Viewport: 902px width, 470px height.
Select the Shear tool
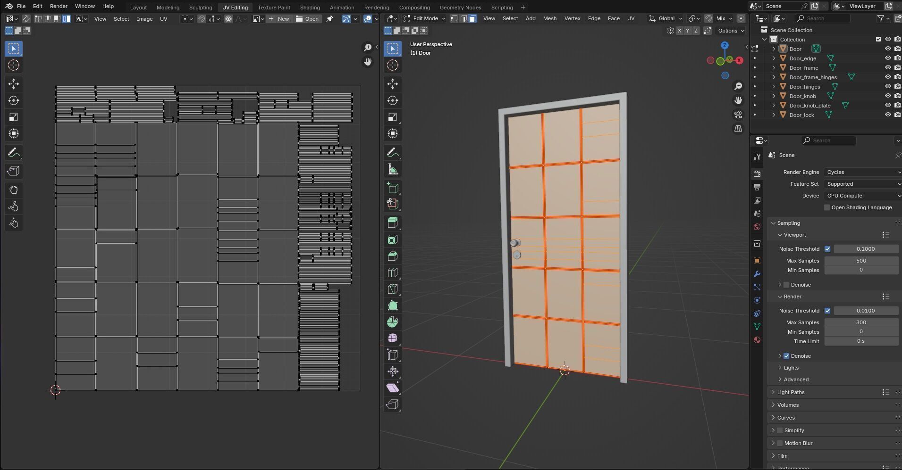(x=393, y=388)
